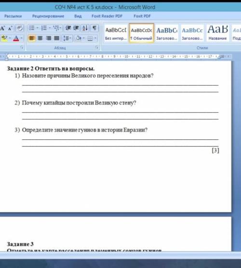Open the font color dropdown arrow
The height and width of the screenshot is (268, 241).
pyautogui.click(x=21, y=38)
